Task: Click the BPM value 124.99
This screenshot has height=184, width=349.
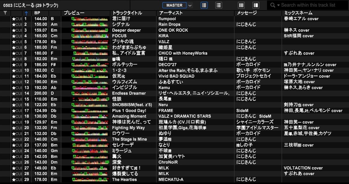Action: click(x=40, y=111)
